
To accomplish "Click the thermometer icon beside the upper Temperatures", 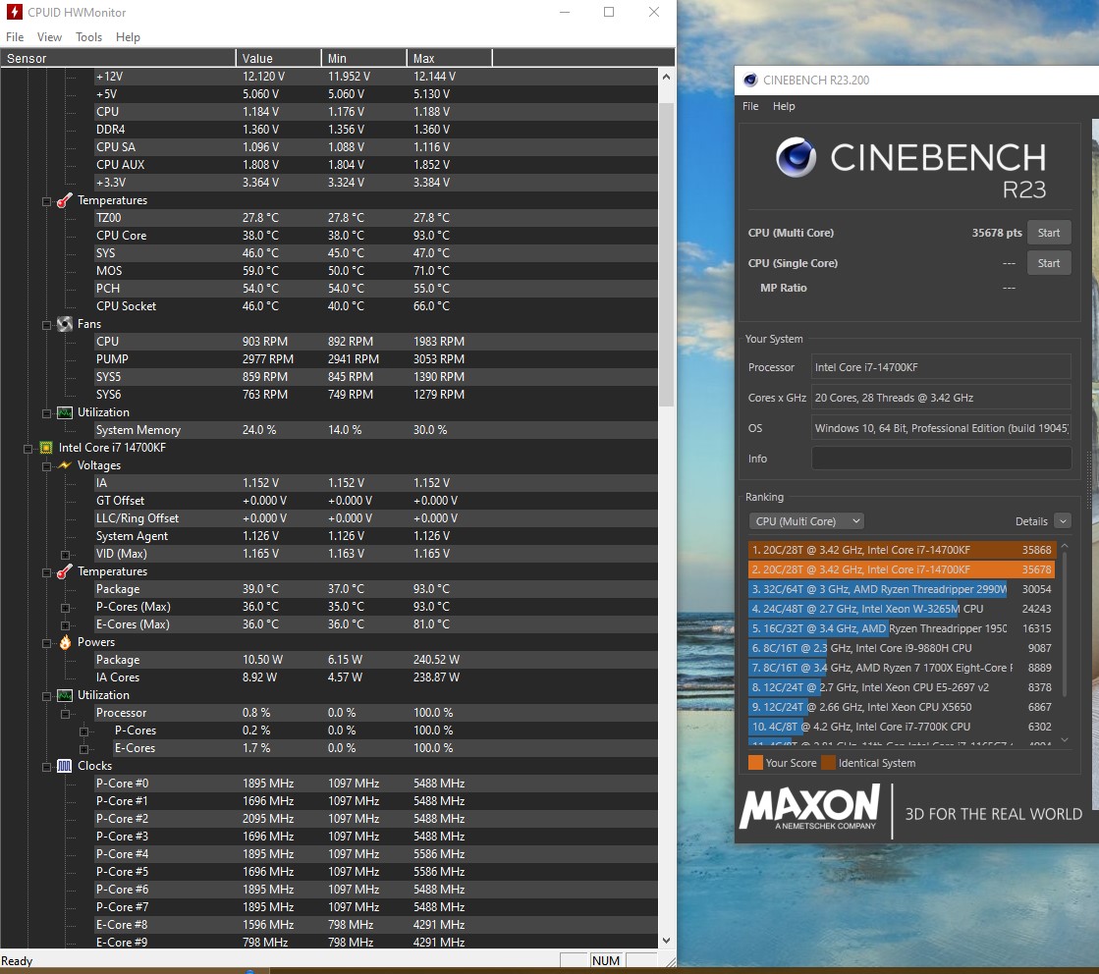I will click(x=65, y=200).
